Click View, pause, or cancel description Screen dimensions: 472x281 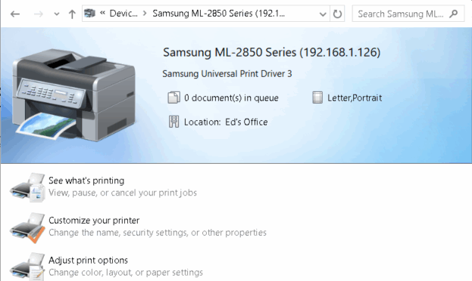[x=123, y=193]
